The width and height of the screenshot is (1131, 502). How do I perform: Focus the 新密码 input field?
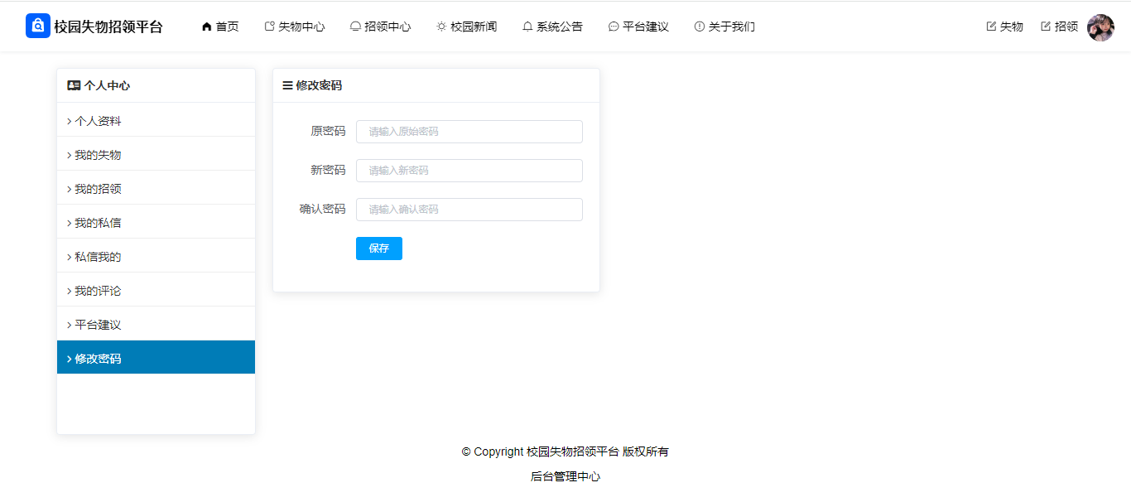tap(469, 171)
